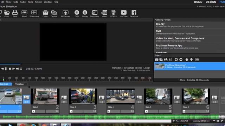The height and width of the screenshot is (126, 225).
Task: Publish to YouTube via toolbar icon
Action: [124, 14]
